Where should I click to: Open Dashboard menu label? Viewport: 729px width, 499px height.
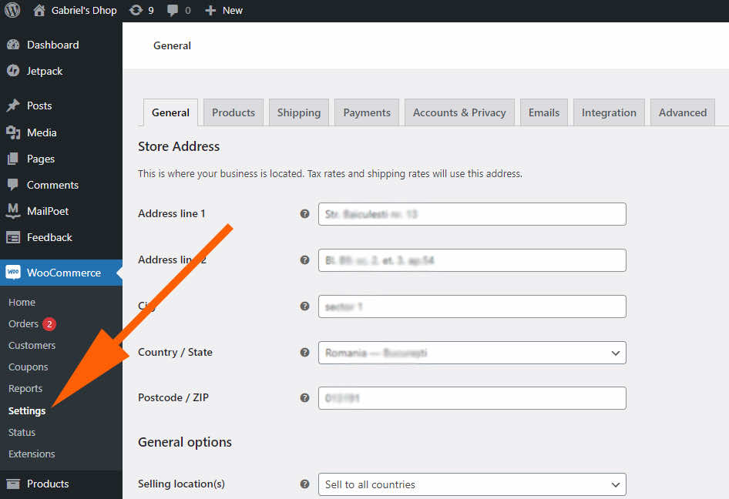click(52, 45)
